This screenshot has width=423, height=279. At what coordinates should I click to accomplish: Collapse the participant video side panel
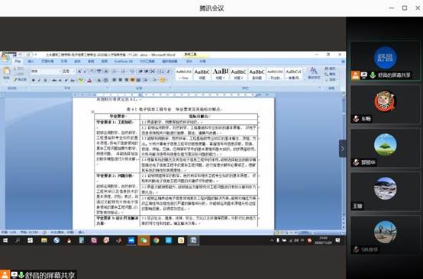[343, 149]
